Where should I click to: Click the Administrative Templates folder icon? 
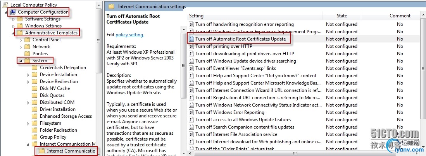(19, 33)
